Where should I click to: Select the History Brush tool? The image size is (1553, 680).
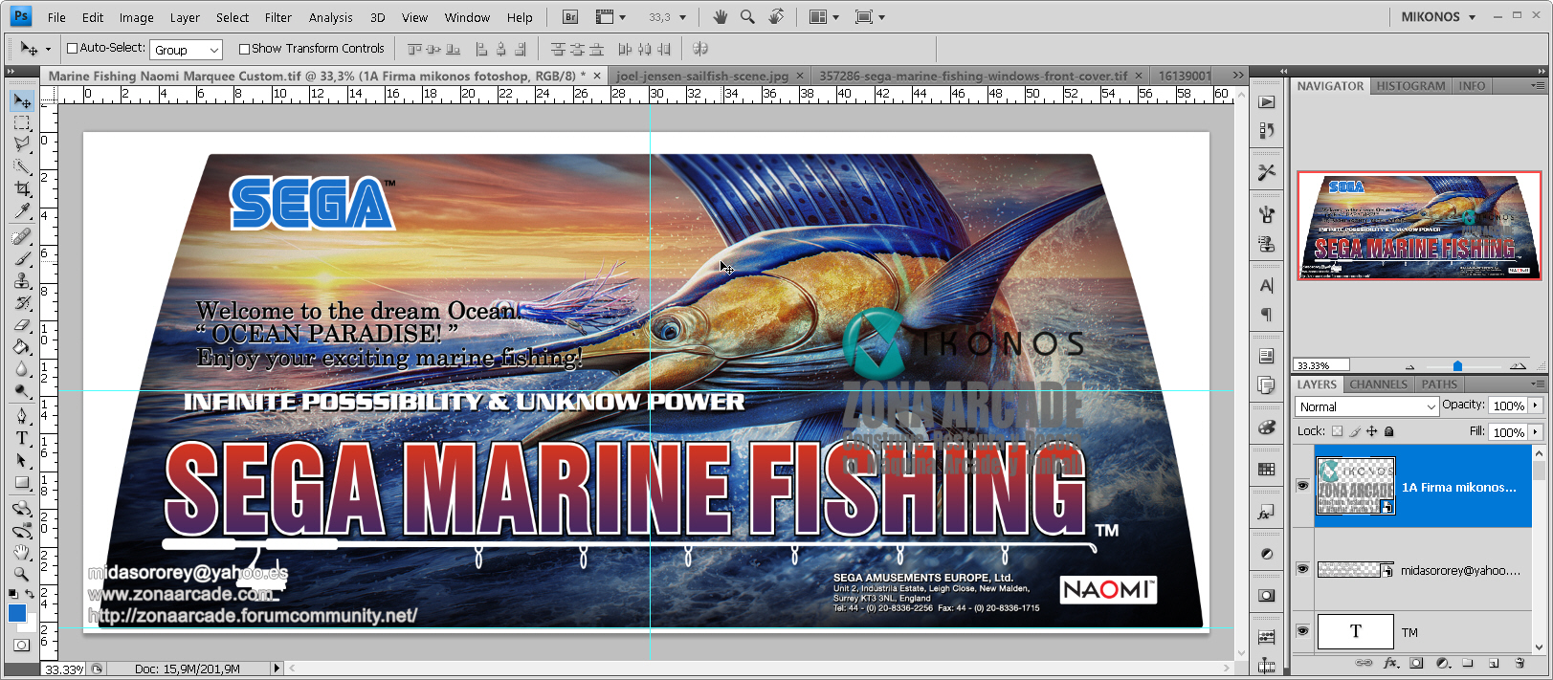coord(22,302)
